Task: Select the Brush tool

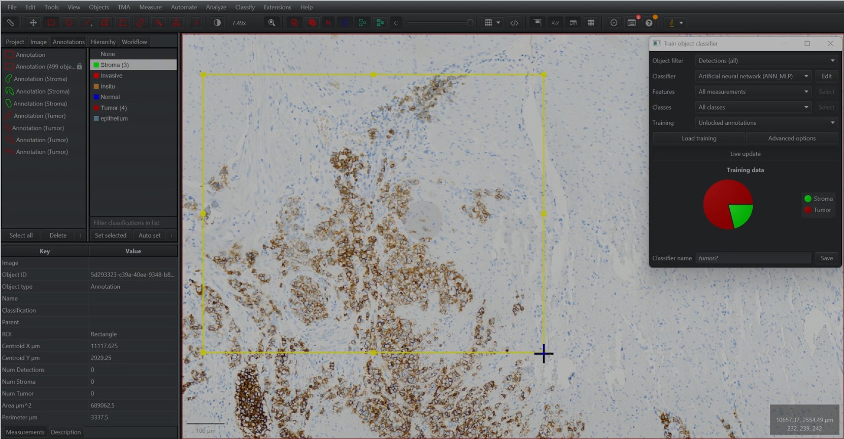Action: 141,23
